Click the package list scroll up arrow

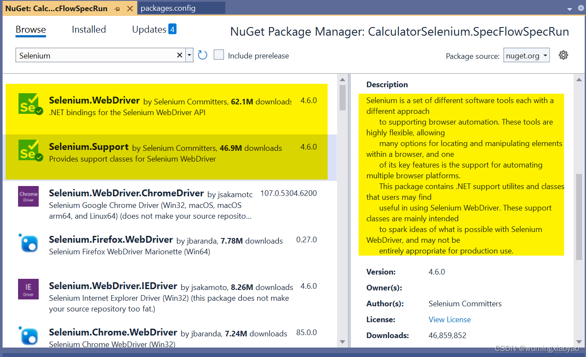coord(343,79)
